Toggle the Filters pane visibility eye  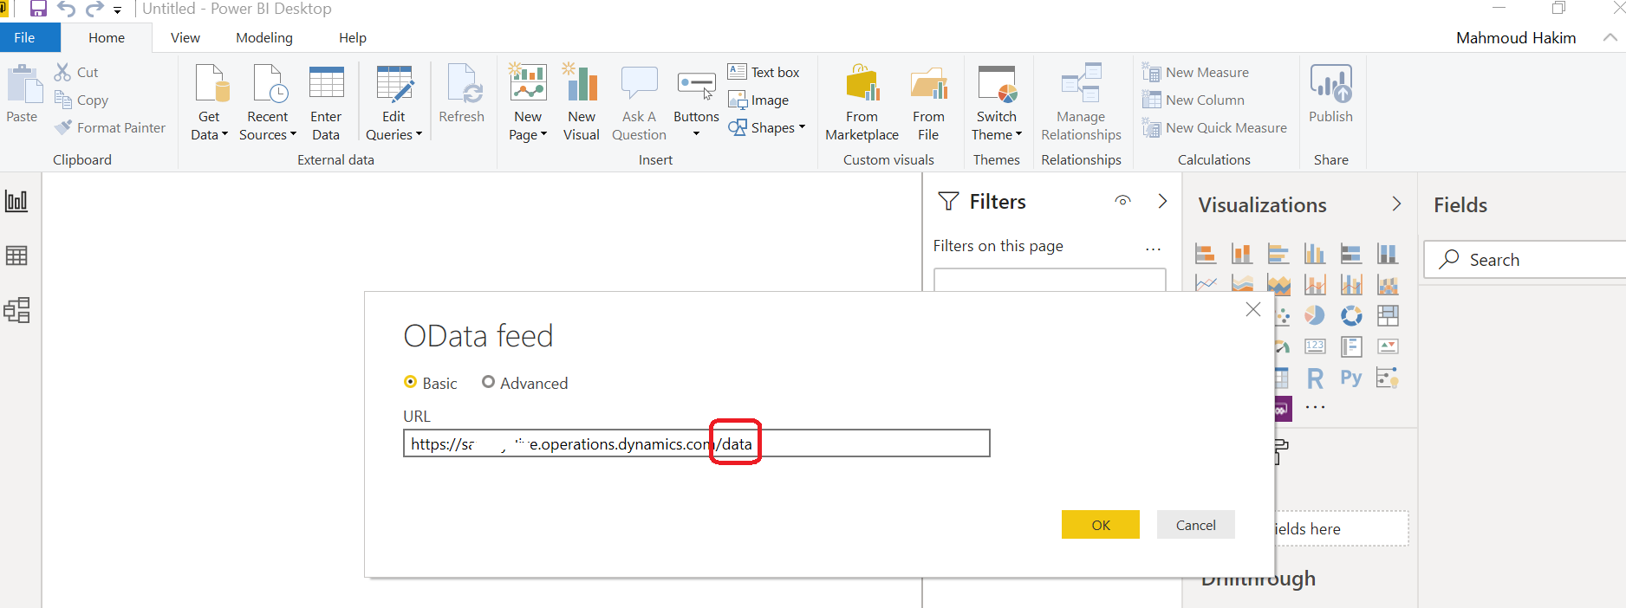click(x=1122, y=201)
